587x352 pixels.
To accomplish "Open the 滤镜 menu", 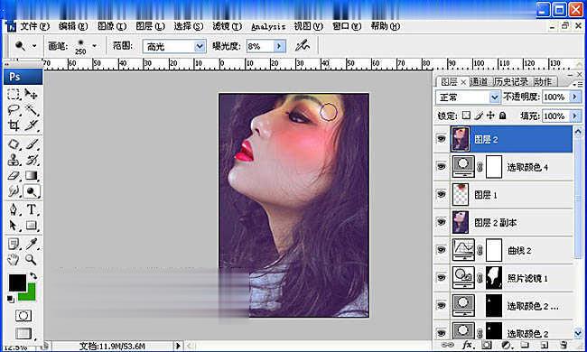I will coord(227,26).
